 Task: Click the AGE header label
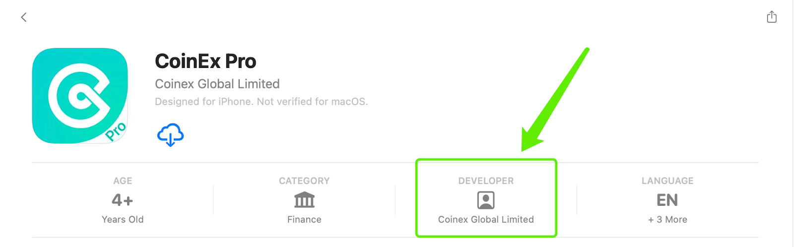pyautogui.click(x=123, y=181)
